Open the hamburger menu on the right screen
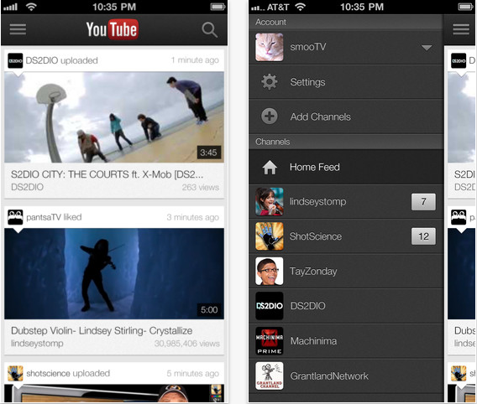Viewport: 477px width, 404px height. 461,29
